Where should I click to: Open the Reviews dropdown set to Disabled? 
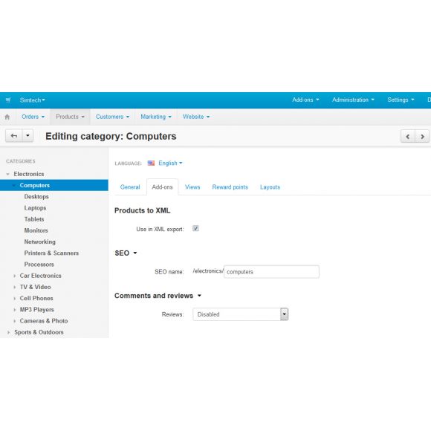click(241, 314)
